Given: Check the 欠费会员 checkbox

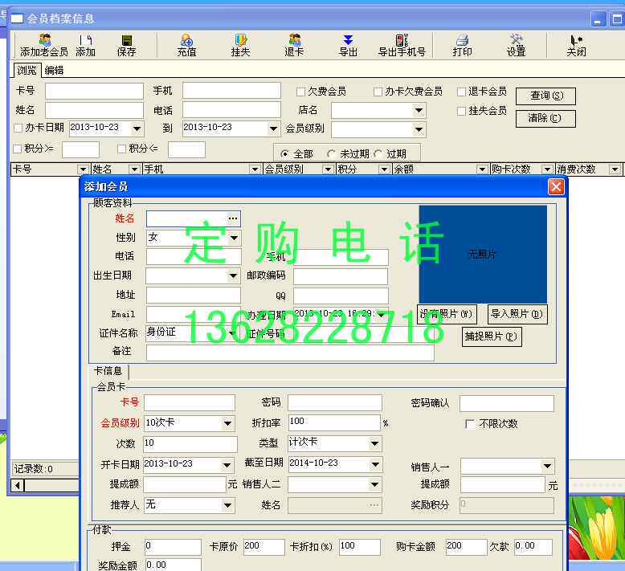Looking at the screenshot, I should 300,92.
